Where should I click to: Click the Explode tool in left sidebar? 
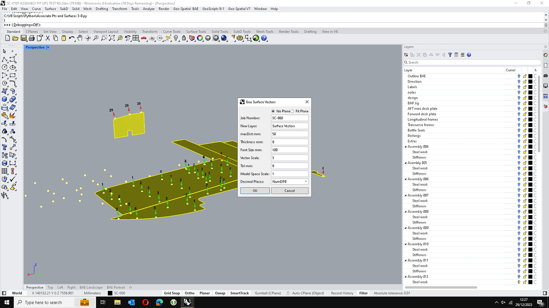pos(12,115)
